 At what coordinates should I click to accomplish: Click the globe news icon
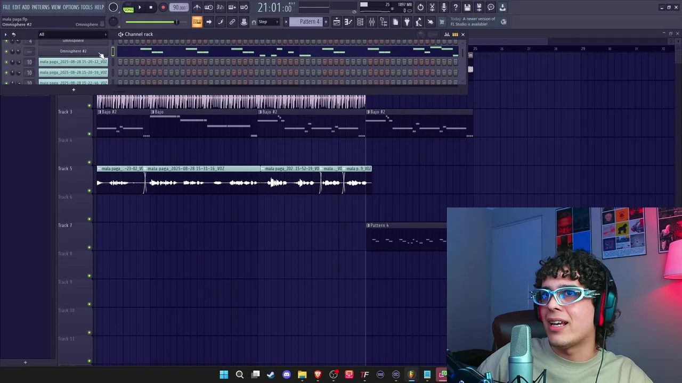click(x=504, y=22)
